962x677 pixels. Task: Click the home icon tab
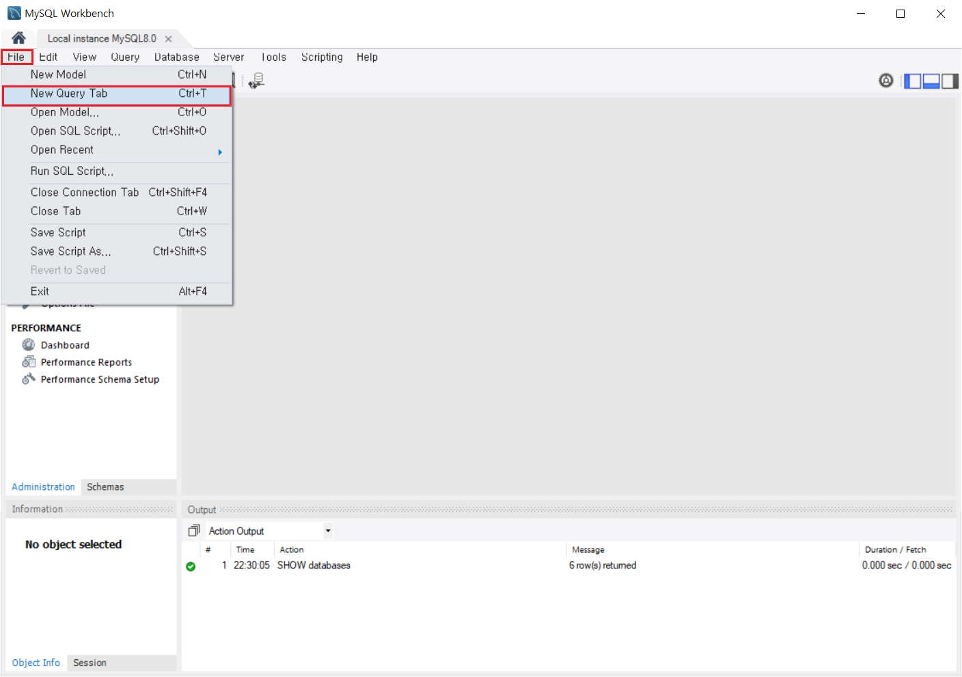tap(18, 38)
